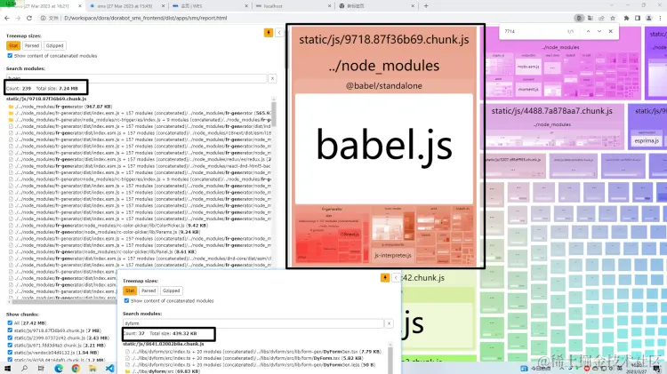Open a new browser tab
This screenshot has height=374, width=667.
(426, 6)
